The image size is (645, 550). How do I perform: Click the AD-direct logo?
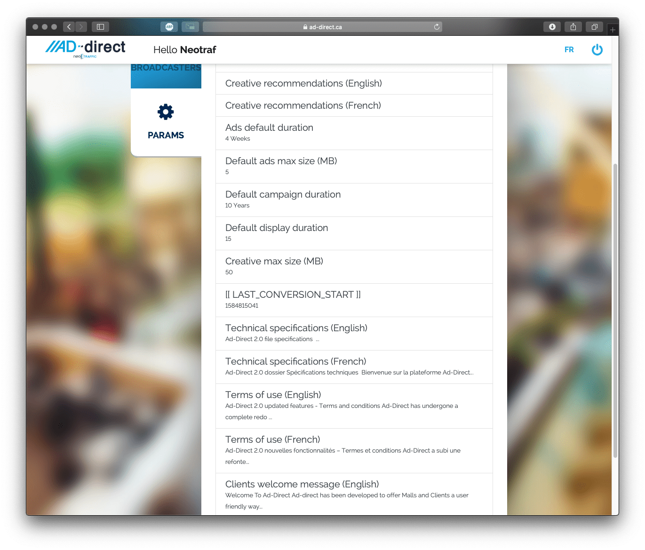pos(85,49)
